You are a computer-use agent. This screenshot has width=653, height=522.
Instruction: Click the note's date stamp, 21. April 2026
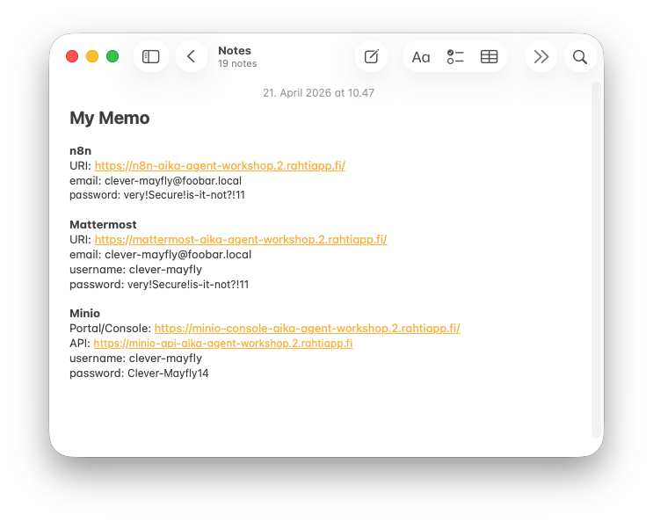(318, 92)
